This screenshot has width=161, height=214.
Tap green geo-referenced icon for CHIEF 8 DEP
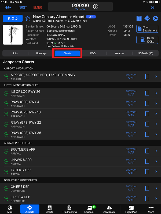click(x=6, y=189)
